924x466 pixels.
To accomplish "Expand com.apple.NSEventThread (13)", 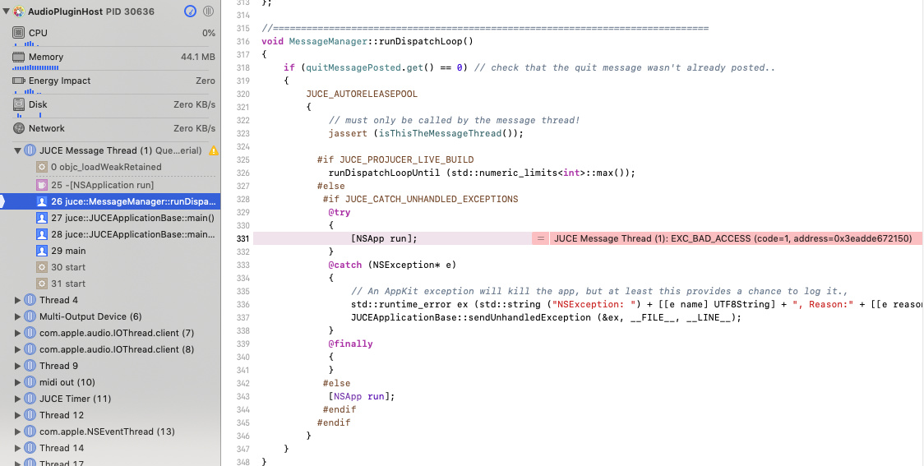I will click(18, 431).
